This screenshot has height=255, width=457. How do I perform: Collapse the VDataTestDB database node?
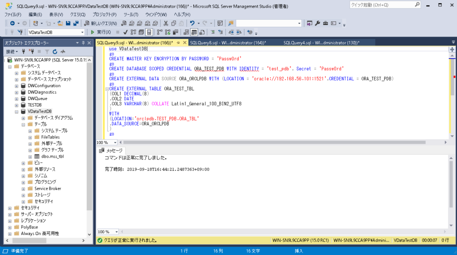point(17,111)
